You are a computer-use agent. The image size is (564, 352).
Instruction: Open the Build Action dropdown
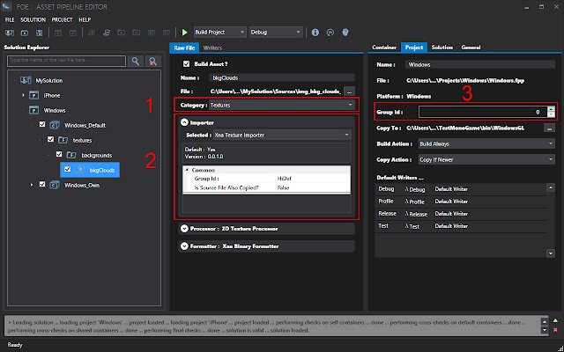486,143
